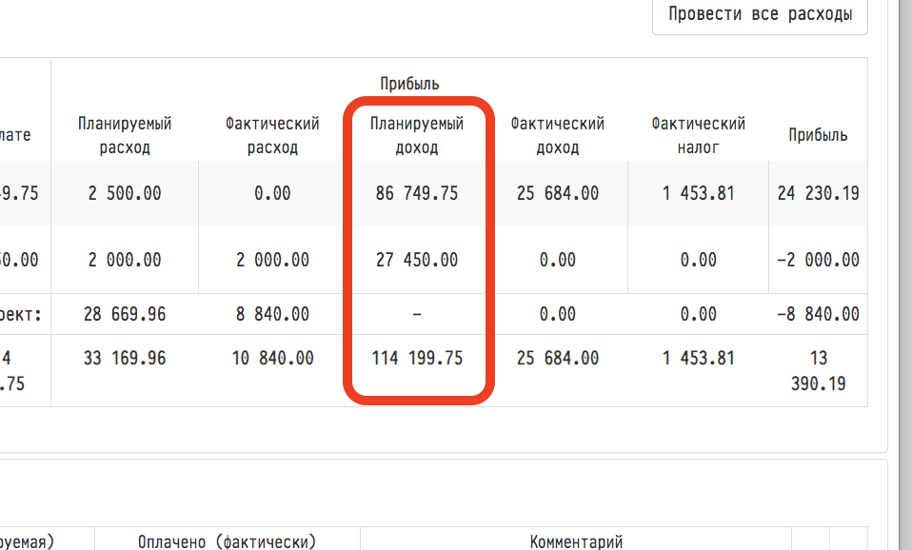The height and width of the screenshot is (550, 912).
Task: Select the total actual expense 10 840.00
Action: 272,359
